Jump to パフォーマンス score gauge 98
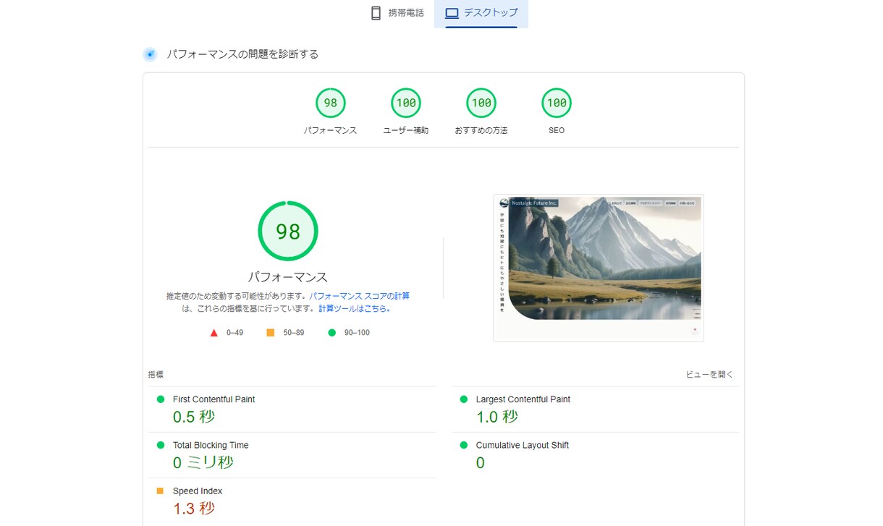 tap(330, 103)
